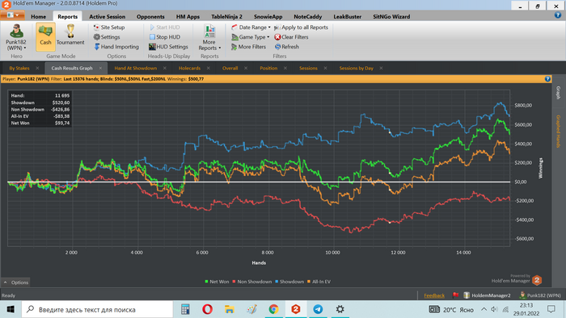
Task: Click Punk182 (WPN) in status bar
Action: coord(540,295)
